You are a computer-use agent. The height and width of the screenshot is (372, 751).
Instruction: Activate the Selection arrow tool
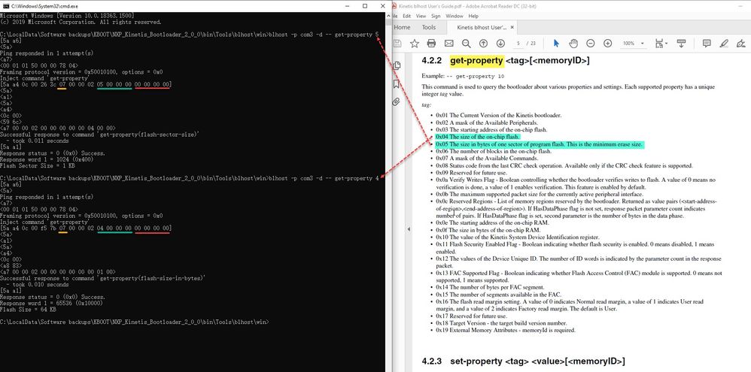tap(556, 44)
